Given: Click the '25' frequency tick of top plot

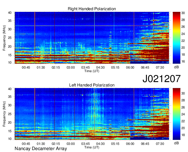Looking at the screenshot, I should (x=10, y=38).
